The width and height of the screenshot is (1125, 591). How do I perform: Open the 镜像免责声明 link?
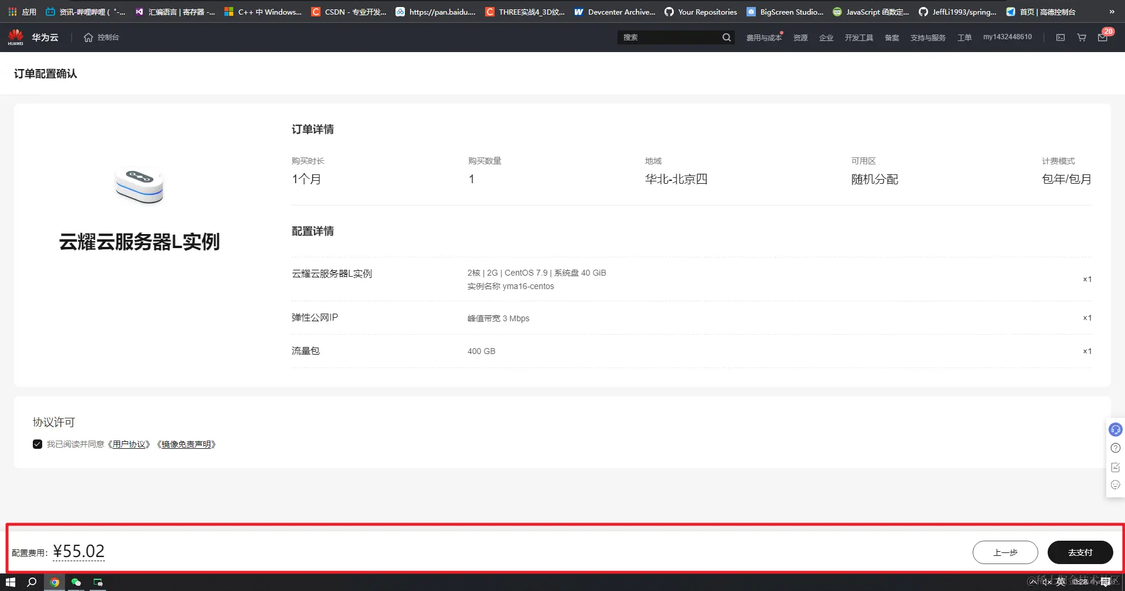coord(186,445)
